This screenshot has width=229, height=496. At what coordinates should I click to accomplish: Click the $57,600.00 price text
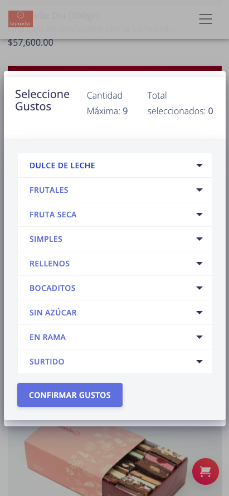pos(31,42)
